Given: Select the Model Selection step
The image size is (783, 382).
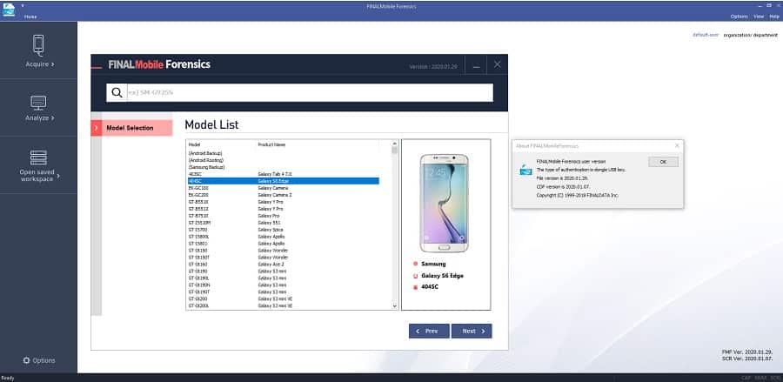Looking at the screenshot, I should (x=132, y=128).
